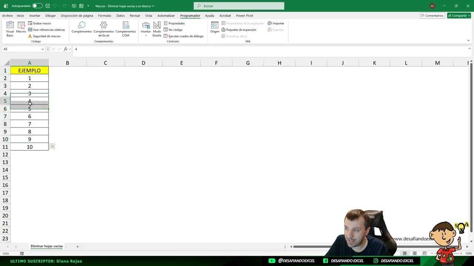Open the Macros dialog
The image size is (474, 266).
[x=21, y=28]
